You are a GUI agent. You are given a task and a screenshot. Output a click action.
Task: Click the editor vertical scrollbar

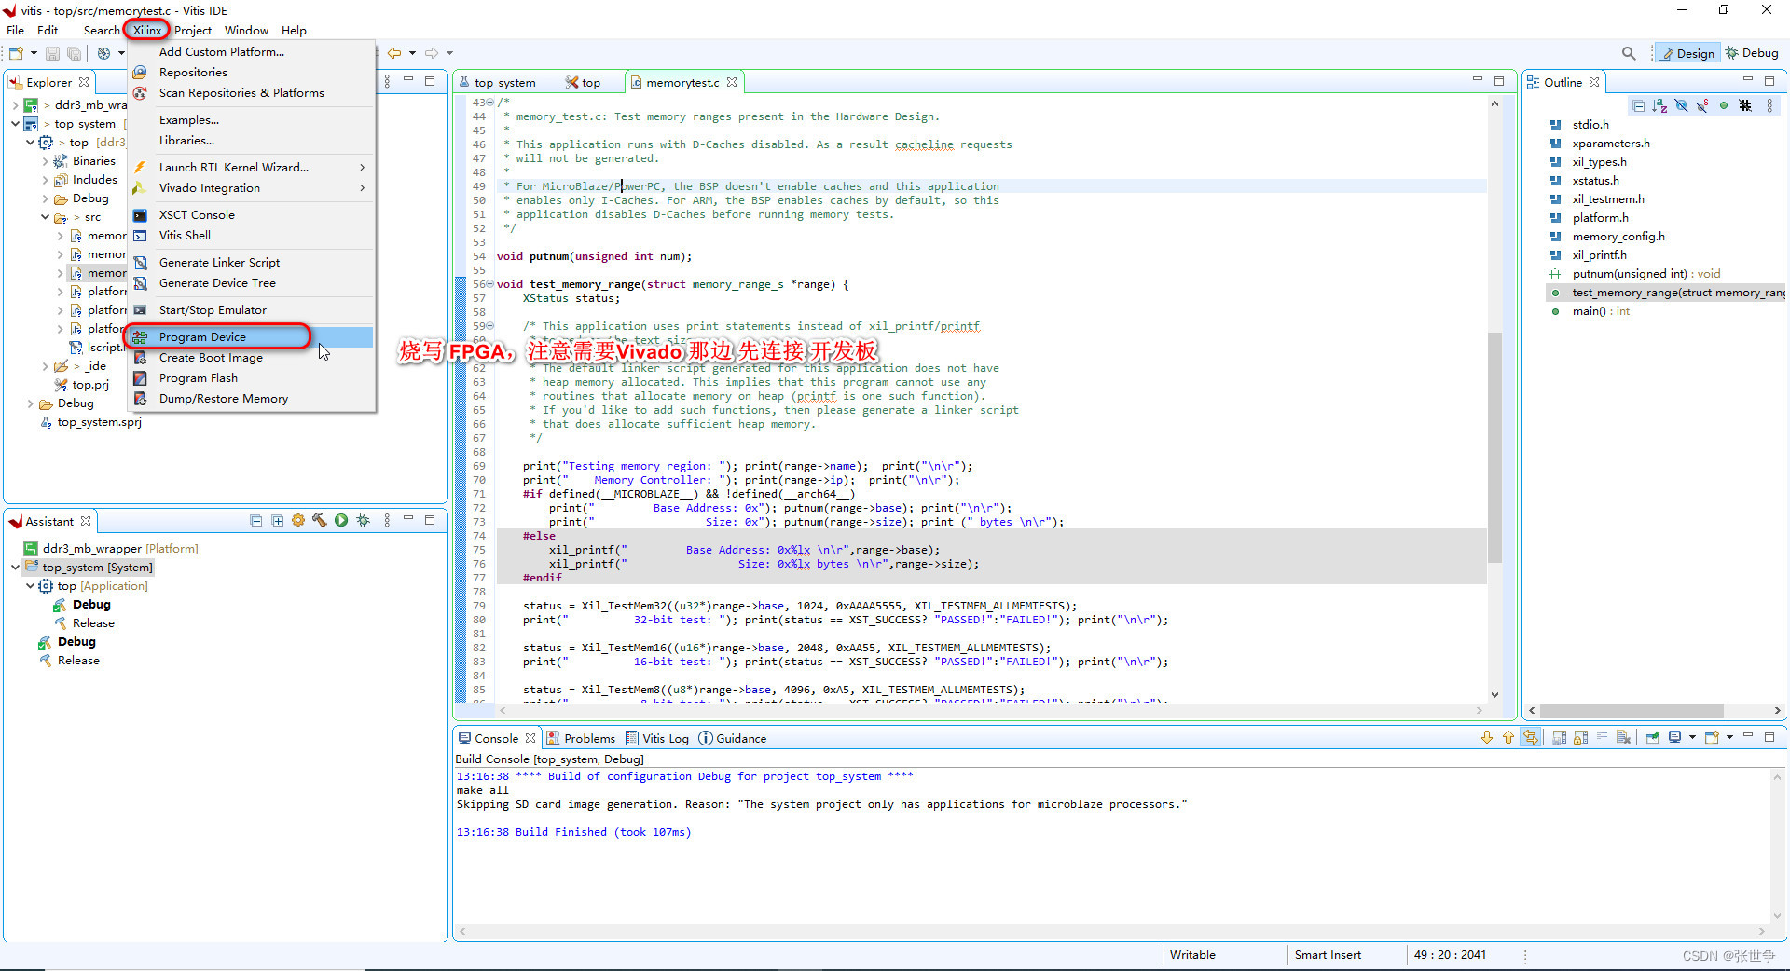point(1494,447)
